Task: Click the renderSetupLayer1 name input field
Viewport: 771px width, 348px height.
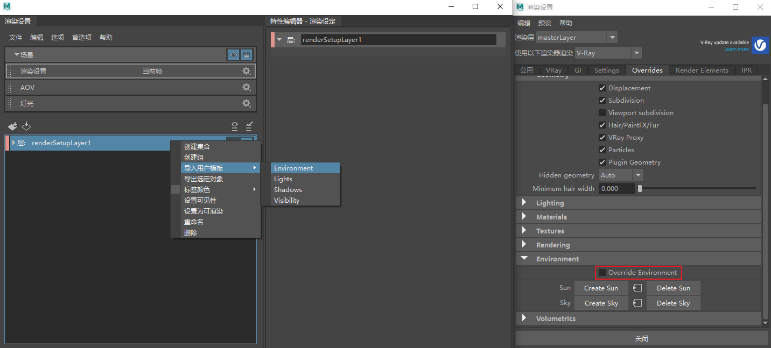Action: 398,39
